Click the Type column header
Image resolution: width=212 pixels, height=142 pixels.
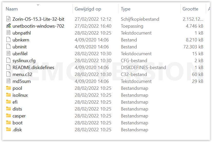tap(125, 9)
